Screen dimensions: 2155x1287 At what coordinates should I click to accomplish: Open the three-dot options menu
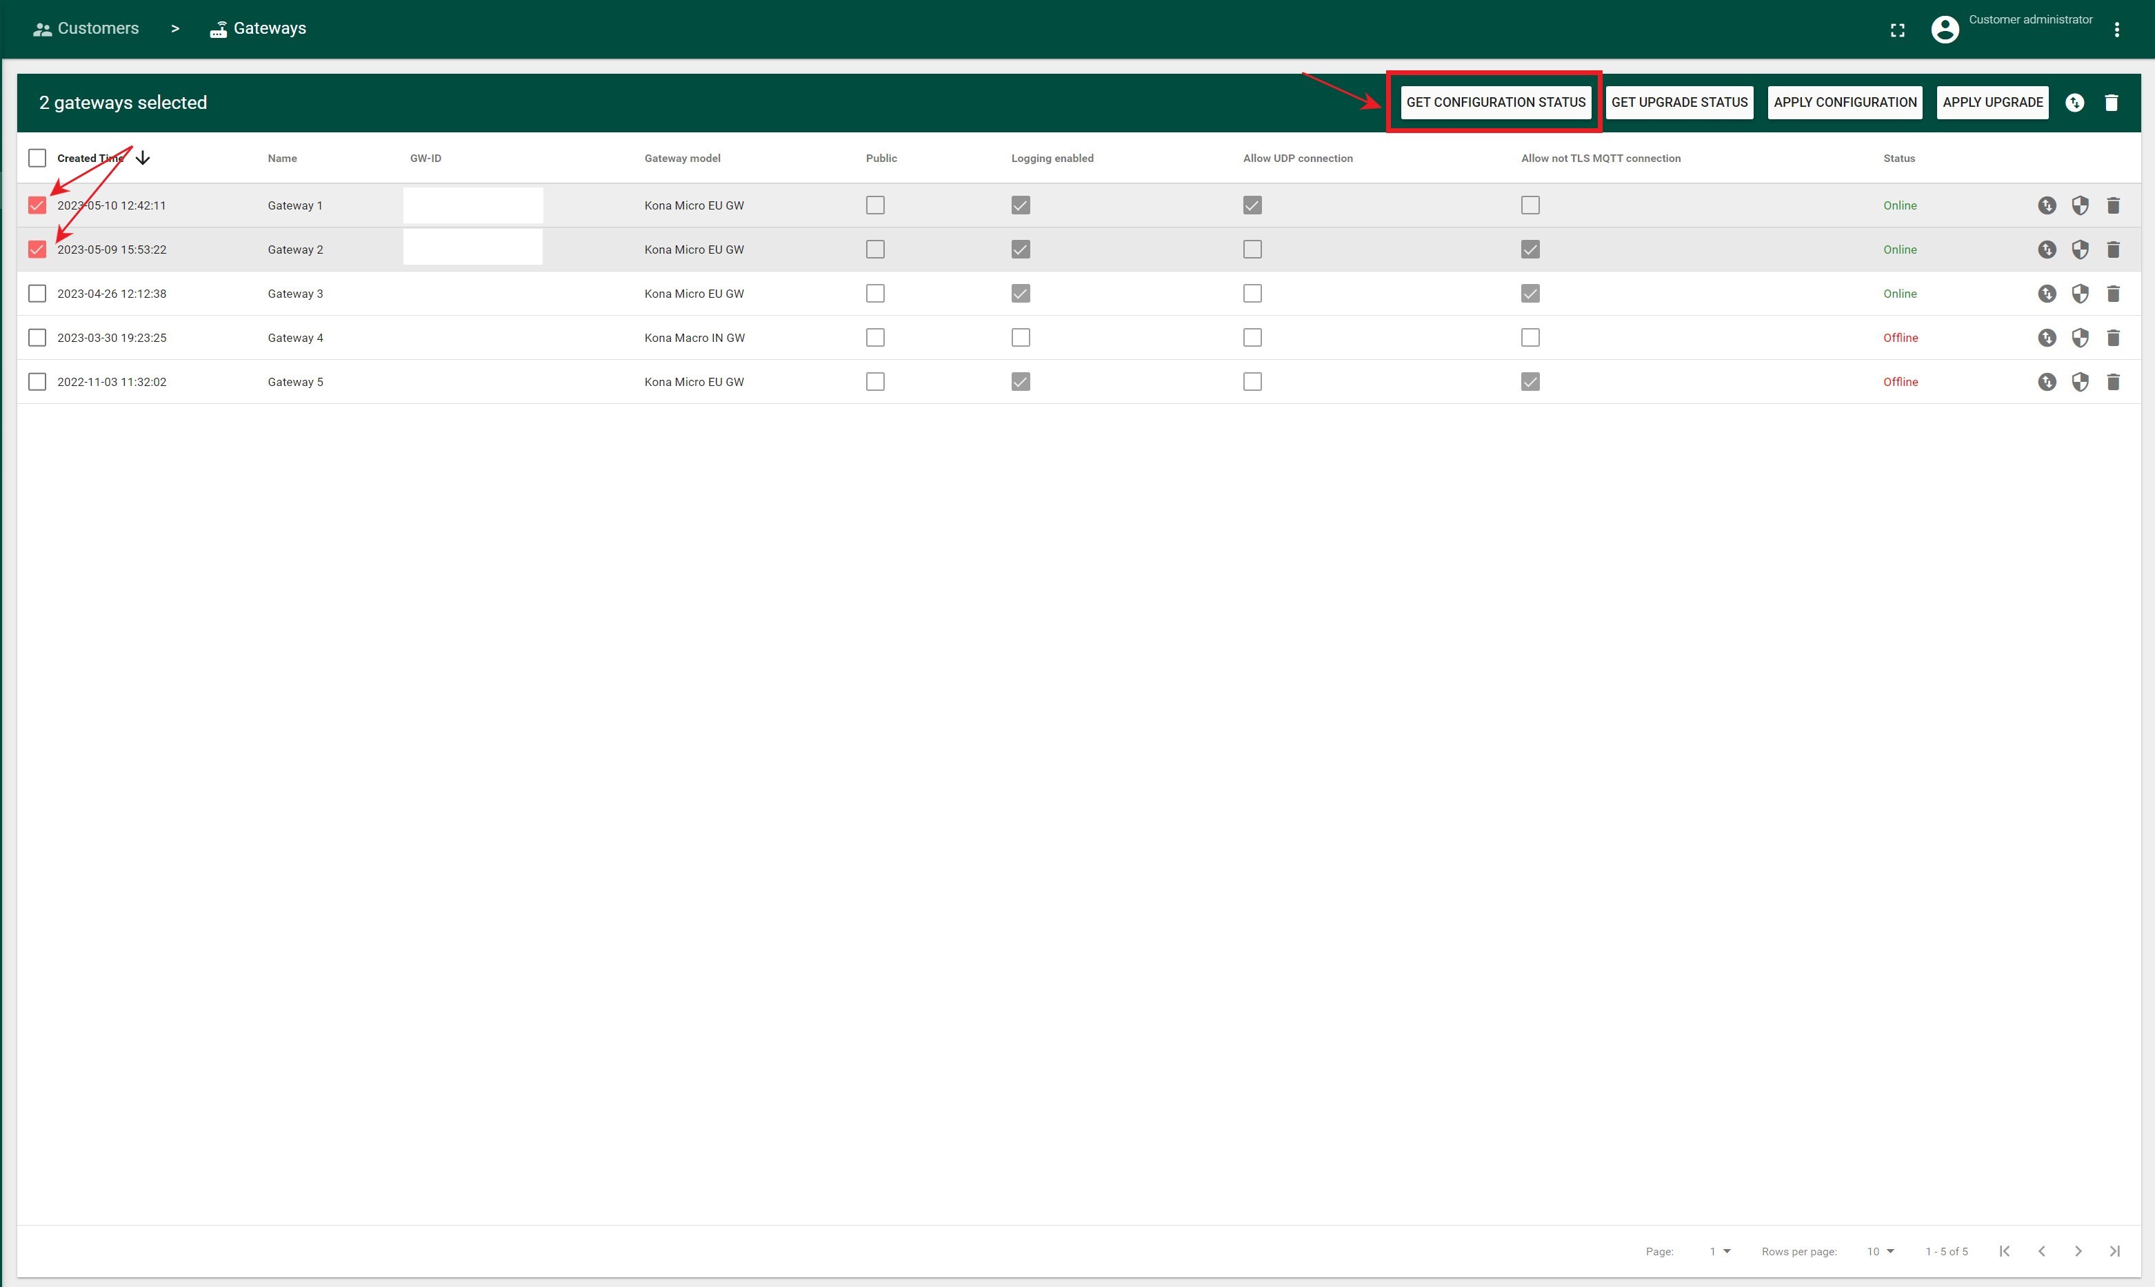click(x=2117, y=29)
